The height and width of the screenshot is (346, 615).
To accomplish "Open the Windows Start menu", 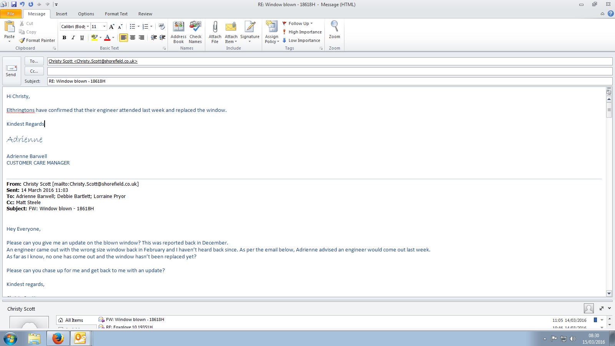I will tap(10, 339).
